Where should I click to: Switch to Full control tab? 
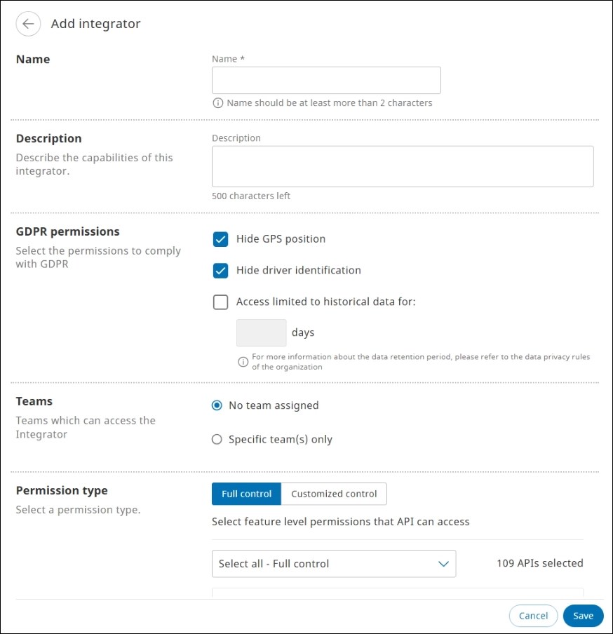pyautogui.click(x=246, y=494)
